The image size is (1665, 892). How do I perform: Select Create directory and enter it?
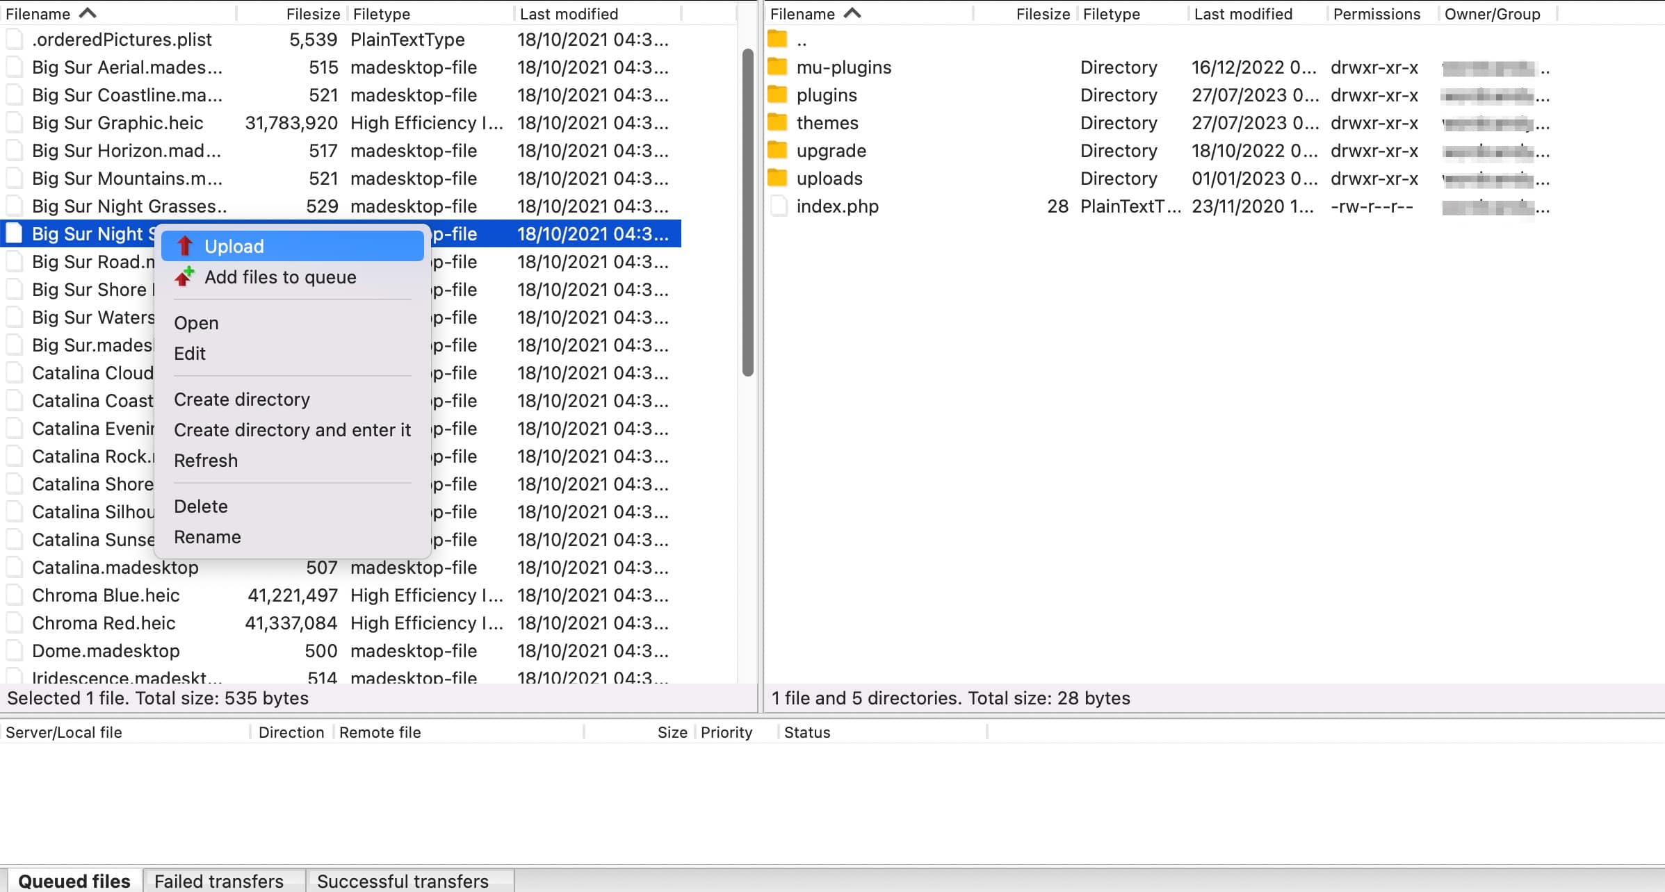[x=292, y=429]
